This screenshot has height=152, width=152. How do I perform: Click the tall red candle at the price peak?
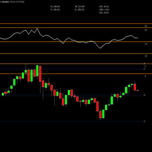coord(40,74)
